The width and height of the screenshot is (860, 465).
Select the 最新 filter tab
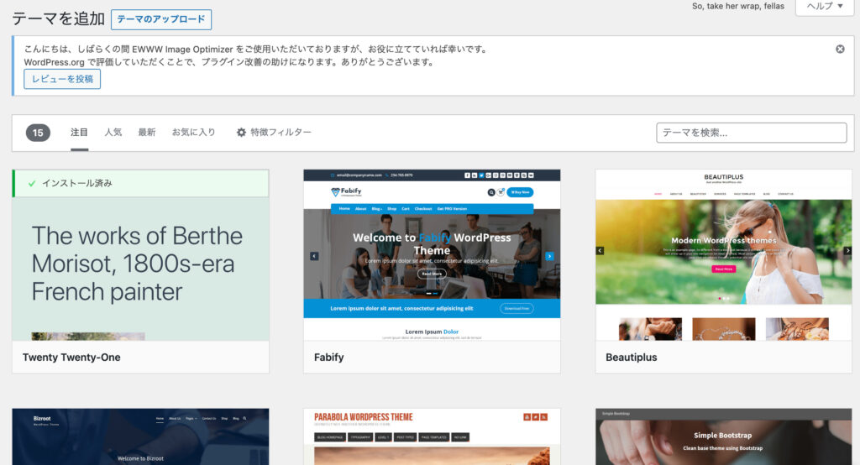(x=146, y=132)
